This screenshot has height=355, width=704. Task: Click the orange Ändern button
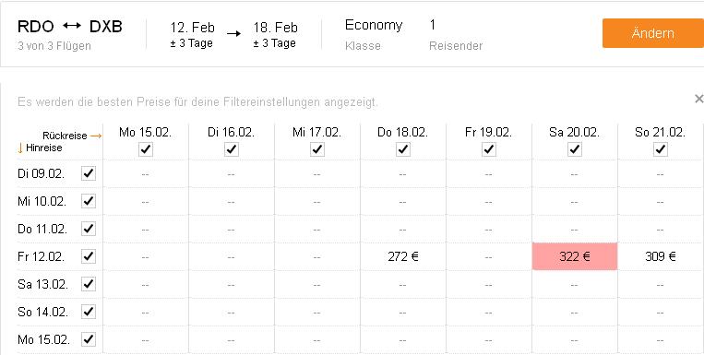653,33
